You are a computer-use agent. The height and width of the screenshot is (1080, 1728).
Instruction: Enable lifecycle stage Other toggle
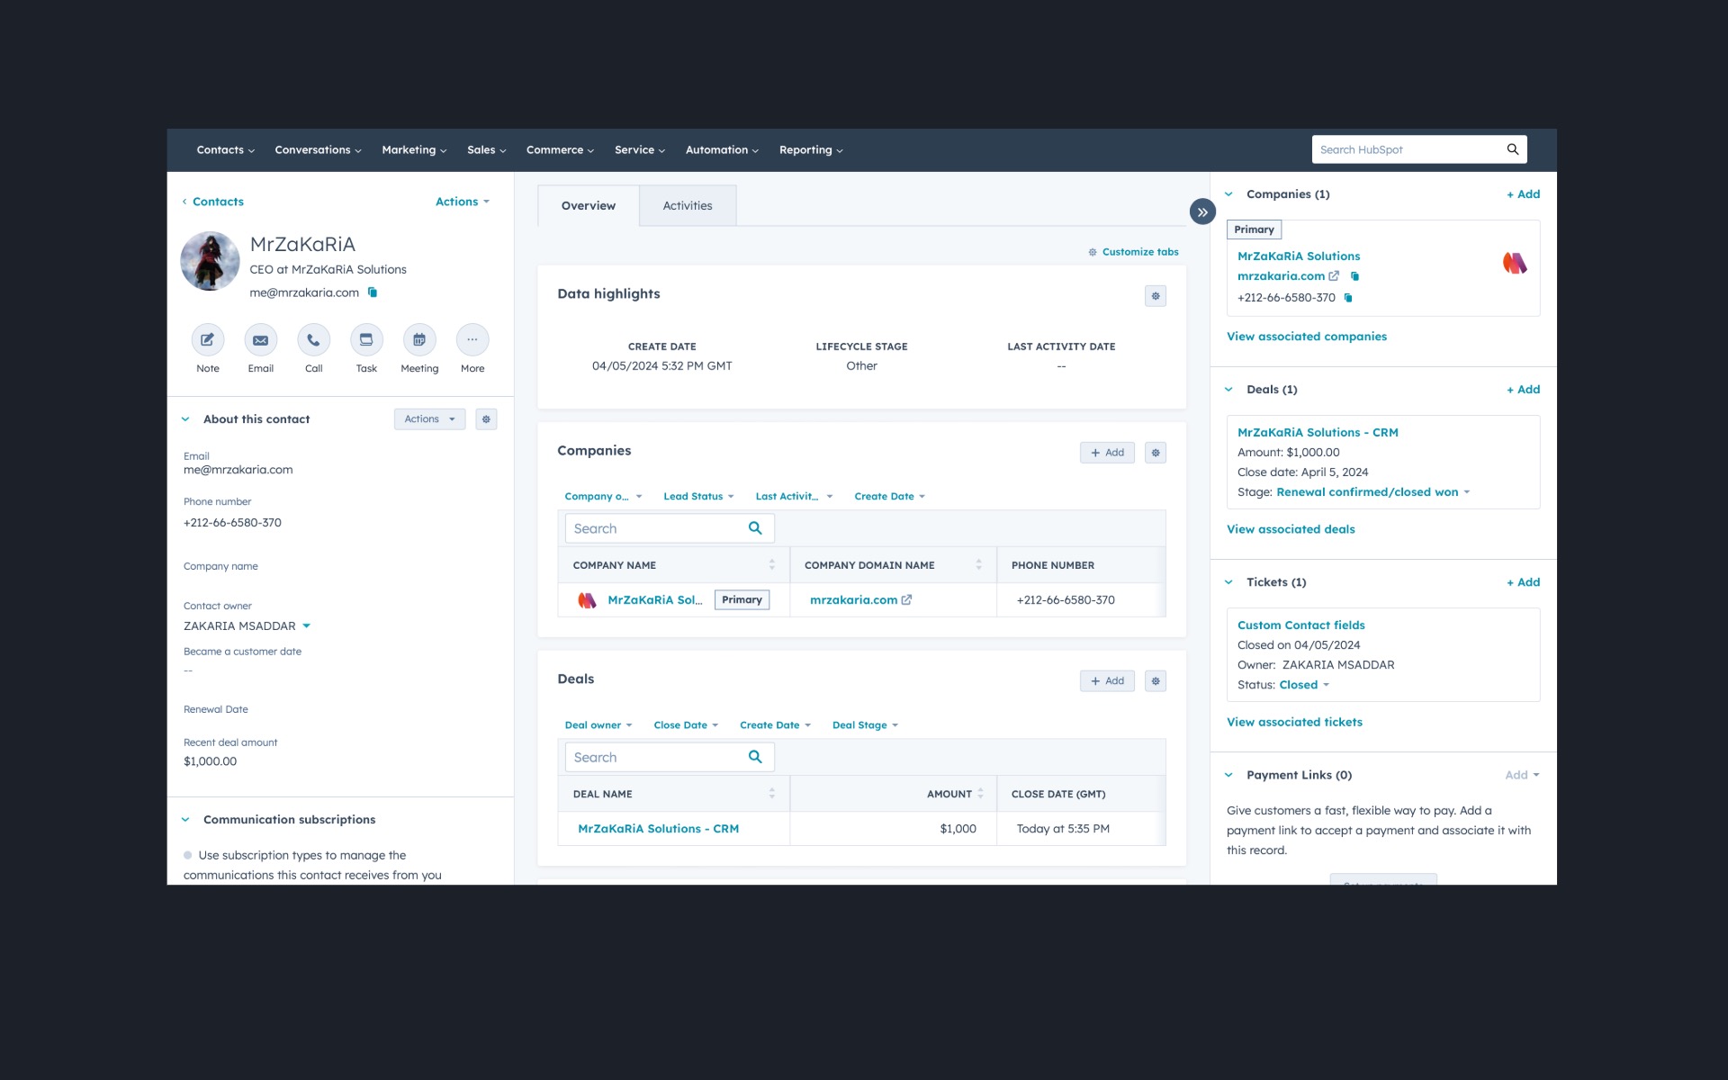(x=861, y=365)
